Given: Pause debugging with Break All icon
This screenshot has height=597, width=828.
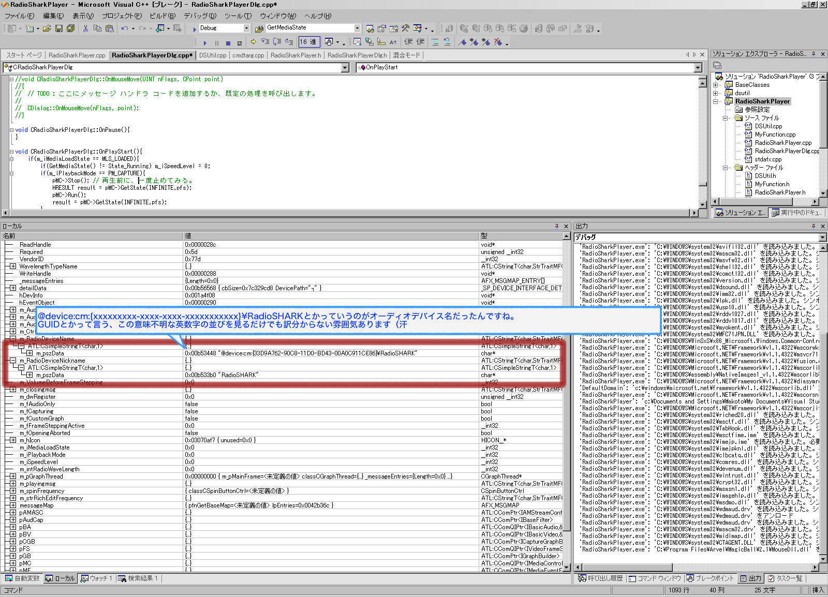Looking at the screenshot, I should (x=216, y=43).
